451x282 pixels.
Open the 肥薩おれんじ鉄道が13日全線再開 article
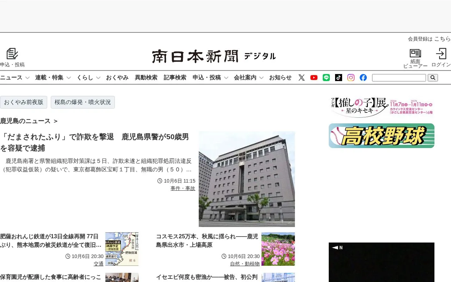51,240
